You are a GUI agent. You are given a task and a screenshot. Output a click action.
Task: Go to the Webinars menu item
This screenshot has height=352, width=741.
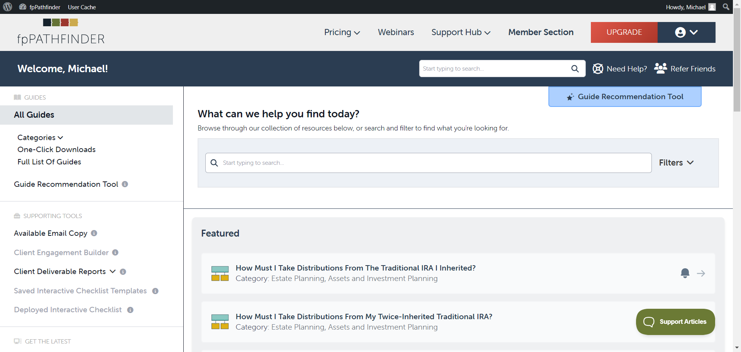point(396,32)
